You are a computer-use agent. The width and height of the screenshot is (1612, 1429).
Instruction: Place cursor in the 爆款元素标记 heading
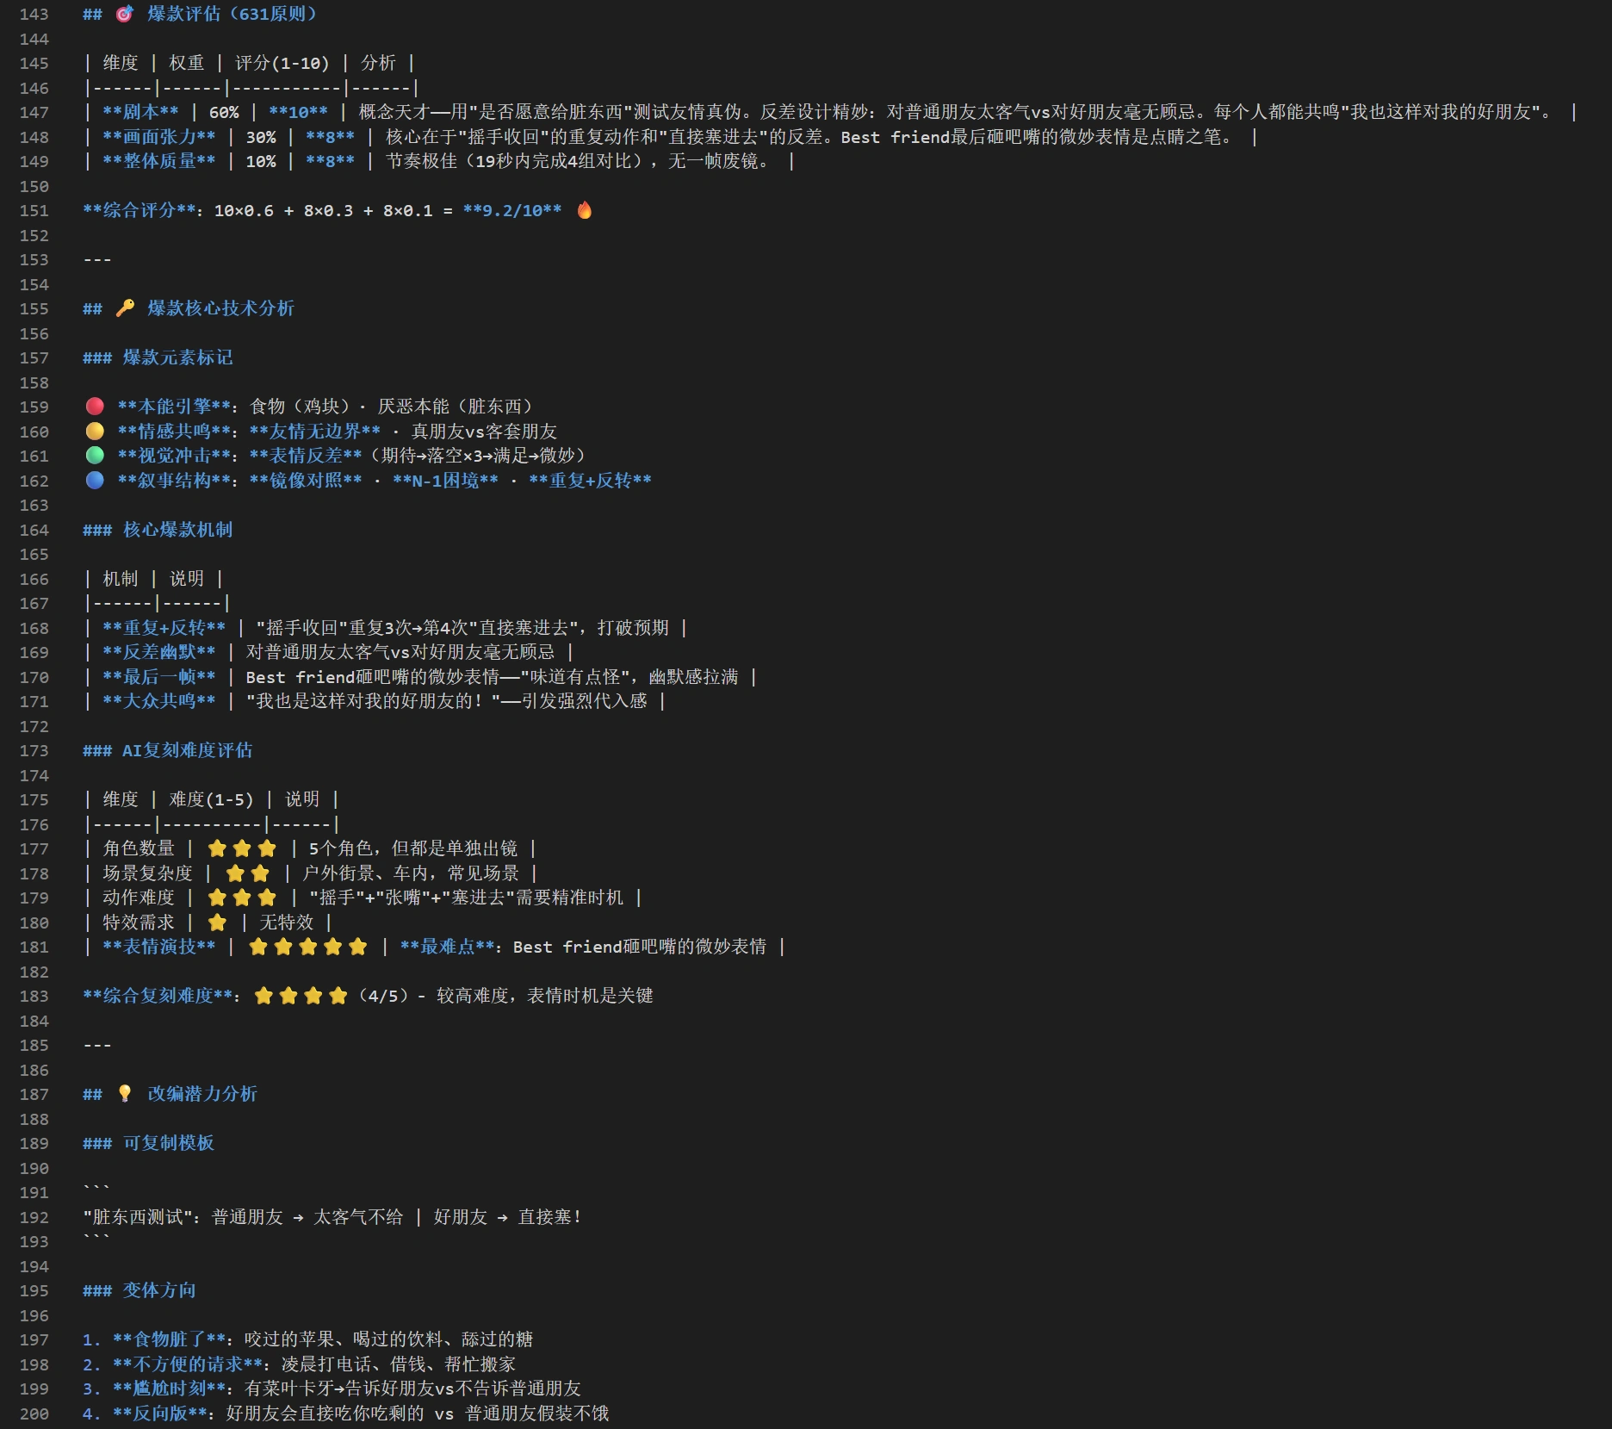(177, 357)
